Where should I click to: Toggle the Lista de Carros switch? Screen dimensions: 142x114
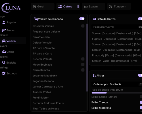coord(140,19)
